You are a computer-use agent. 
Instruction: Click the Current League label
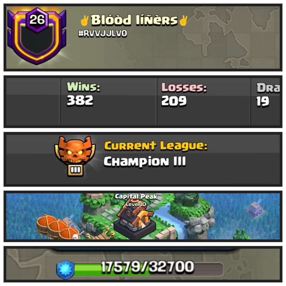click(x=156, y=146)
